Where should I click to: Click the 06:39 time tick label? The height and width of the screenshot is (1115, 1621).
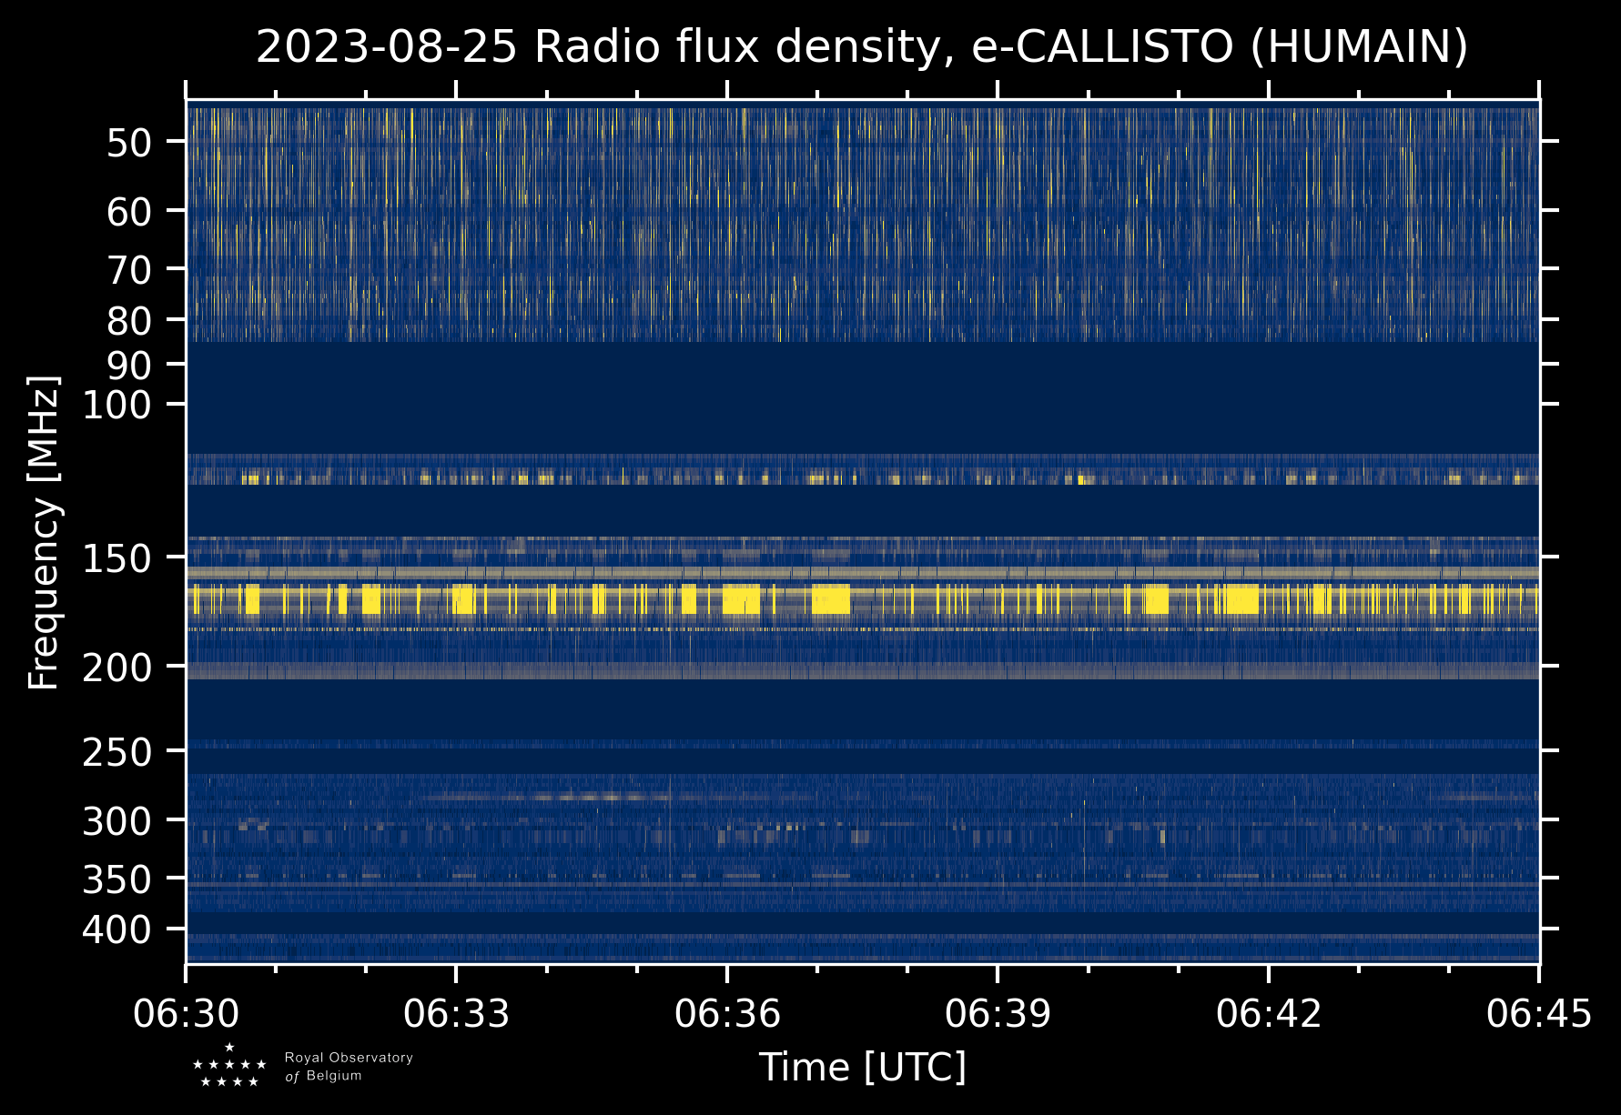click(998, 1013)
